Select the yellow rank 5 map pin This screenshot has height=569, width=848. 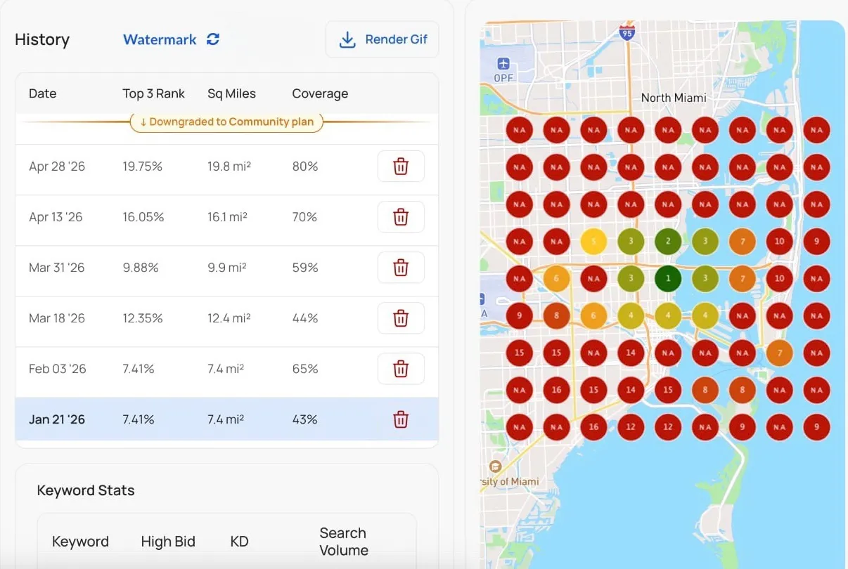pyautogui.click(x=593, y=241)
